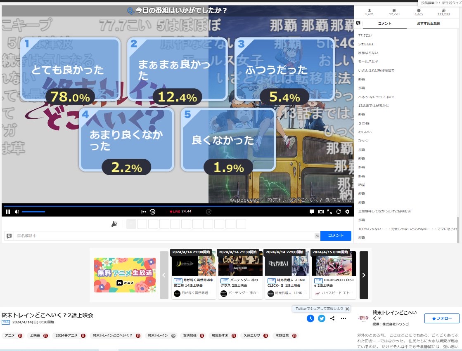Reload the player with the refresh icon
This screenshot has width=462, height=351.
(339, 212)
